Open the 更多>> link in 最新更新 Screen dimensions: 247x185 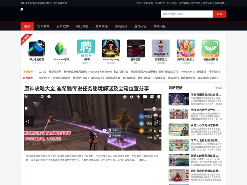point(219,88)
